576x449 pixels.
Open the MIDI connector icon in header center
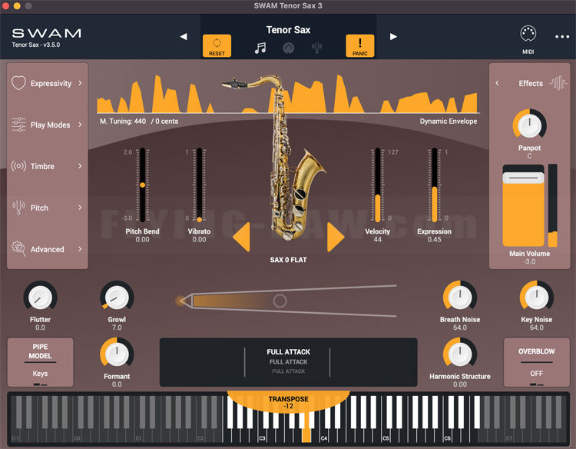288,48
